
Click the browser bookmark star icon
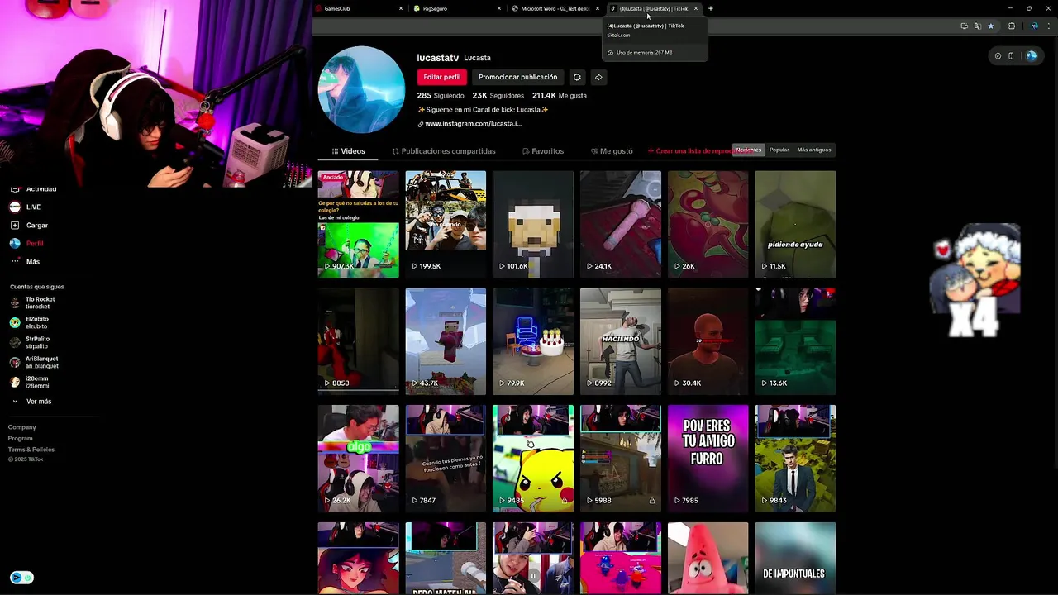point(990,26)
